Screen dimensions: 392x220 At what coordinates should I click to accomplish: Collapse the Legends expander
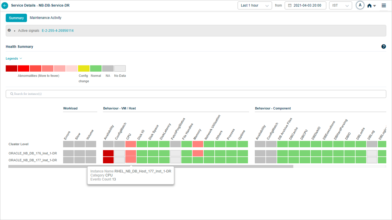pyautogui.click(x=14, y=58)
